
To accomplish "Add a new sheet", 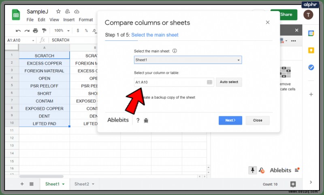I will [22, 184].
